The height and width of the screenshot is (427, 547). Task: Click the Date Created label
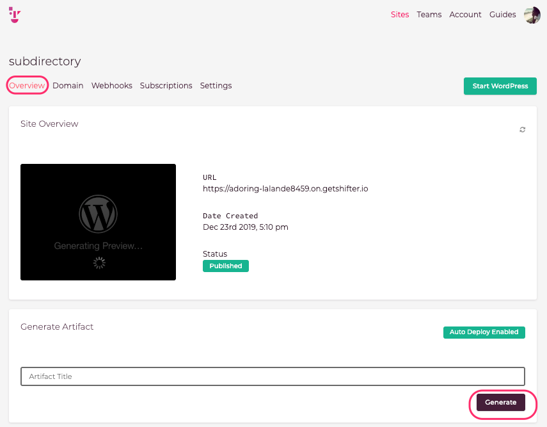pyautogui.click(x=230, y=216)
